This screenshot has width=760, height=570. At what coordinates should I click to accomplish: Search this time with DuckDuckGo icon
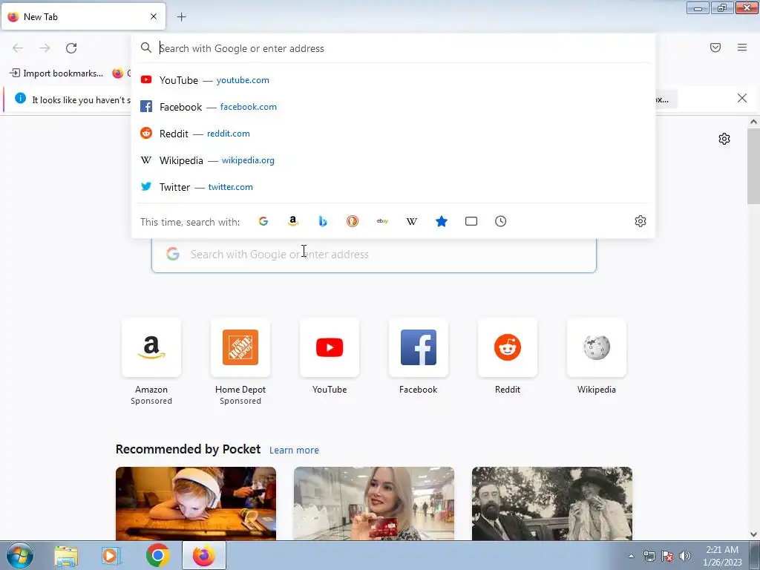(353, 221)
